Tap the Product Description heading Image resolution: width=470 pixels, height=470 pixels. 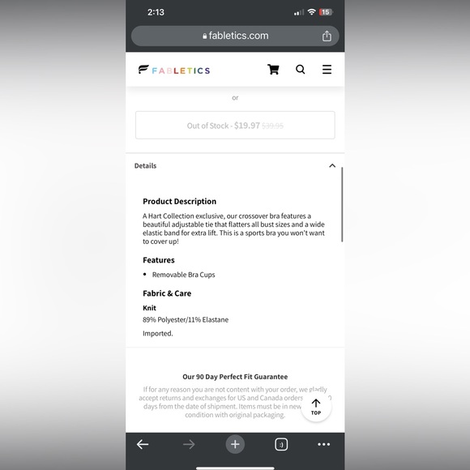coord(180,202)
